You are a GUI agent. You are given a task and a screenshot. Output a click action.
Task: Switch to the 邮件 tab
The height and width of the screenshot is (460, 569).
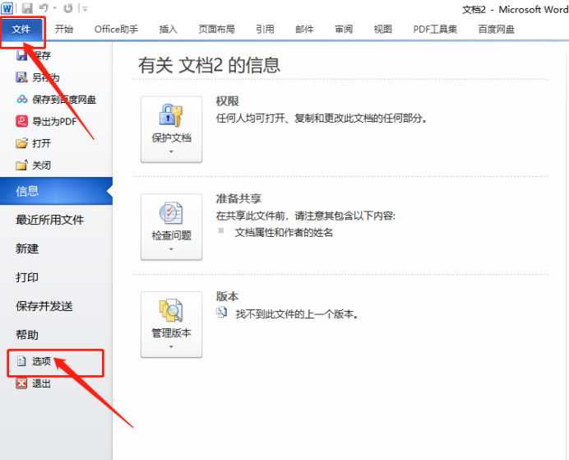[304, 29]
